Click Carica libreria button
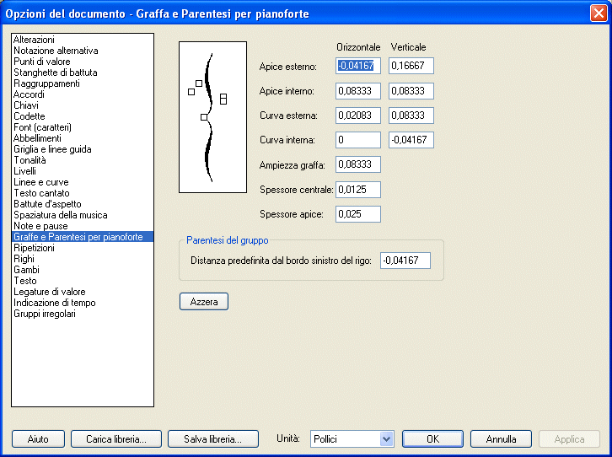The image size is (612, 457). [116, 439]
